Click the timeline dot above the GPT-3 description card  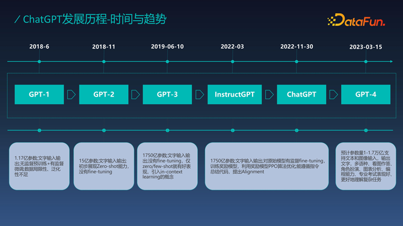pyautogui.click(x=168, y=131)
